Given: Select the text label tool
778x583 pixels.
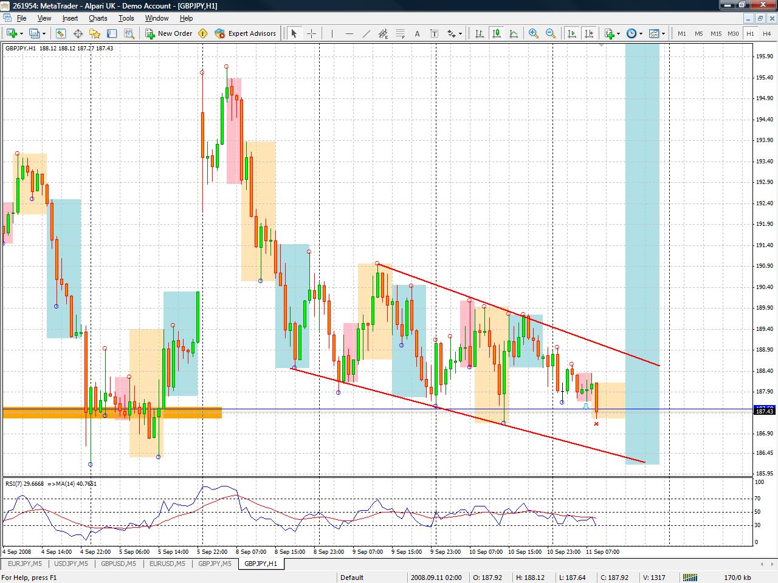Looking at the screenshot, I should [435, 33].
